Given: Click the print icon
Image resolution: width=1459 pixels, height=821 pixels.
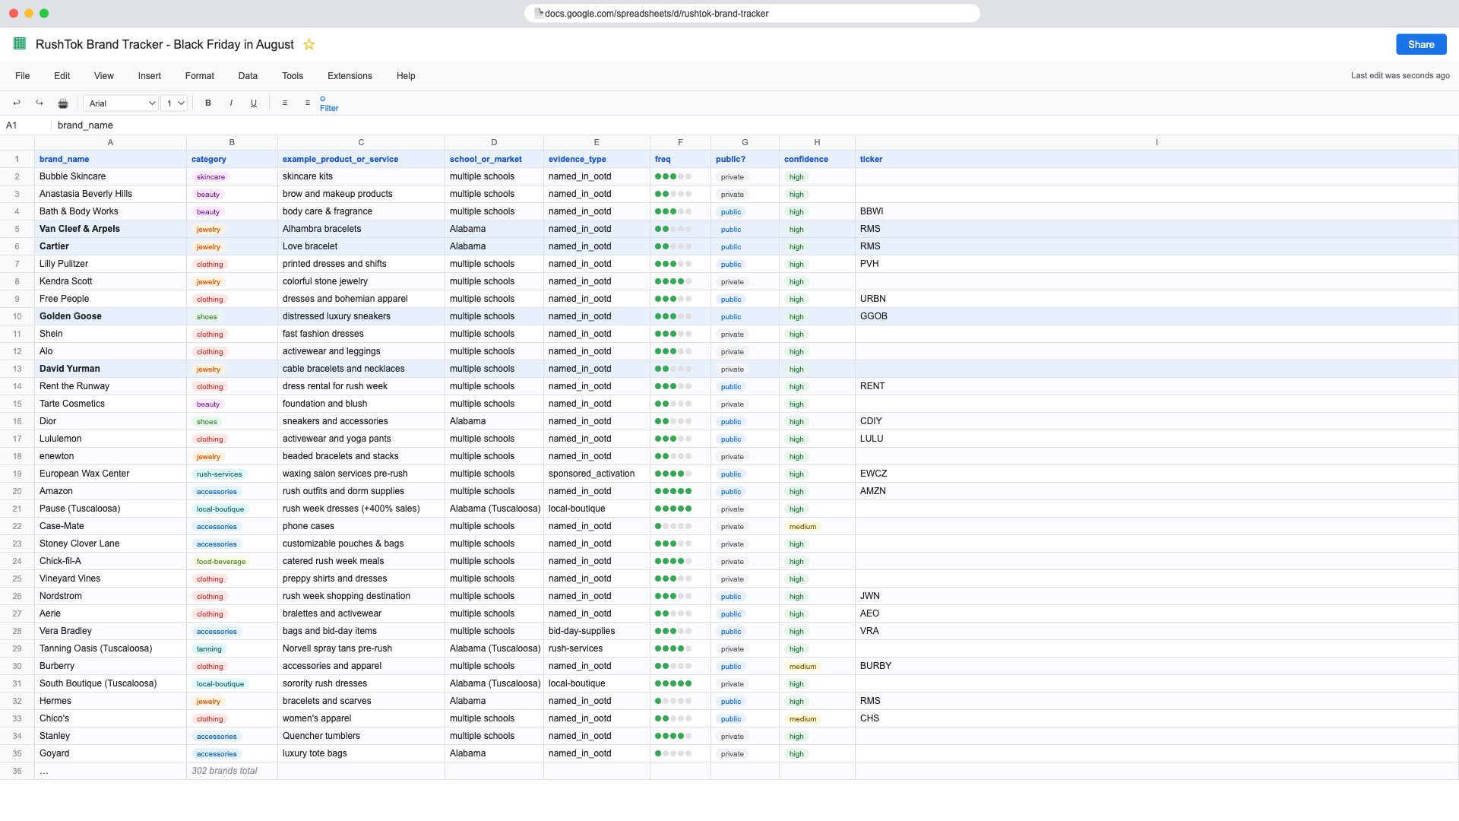Looking at the screenshot, I should [63, 103].
